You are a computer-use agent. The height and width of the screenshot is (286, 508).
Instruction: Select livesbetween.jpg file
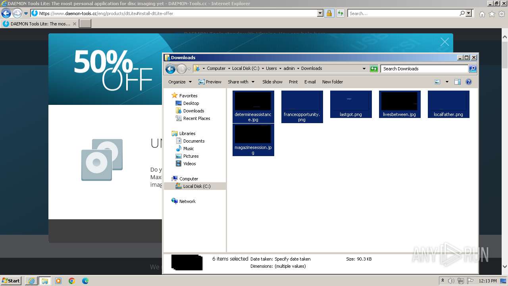pos(400,104)
